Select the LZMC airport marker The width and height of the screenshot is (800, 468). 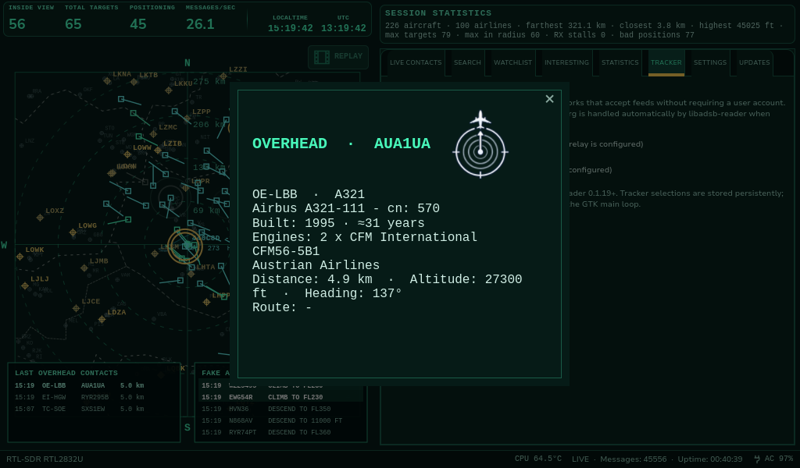click(153, 134)
